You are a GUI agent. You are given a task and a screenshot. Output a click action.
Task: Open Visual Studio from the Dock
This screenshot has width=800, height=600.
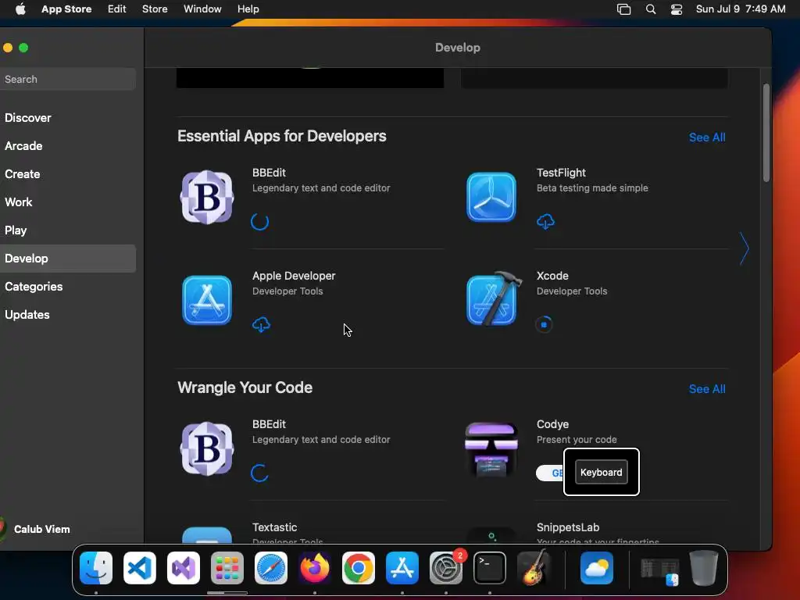[x=183, y=568]
